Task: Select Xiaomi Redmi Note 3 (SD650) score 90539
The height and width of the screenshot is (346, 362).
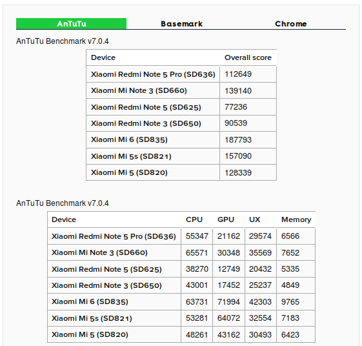Action: [236, 123]
